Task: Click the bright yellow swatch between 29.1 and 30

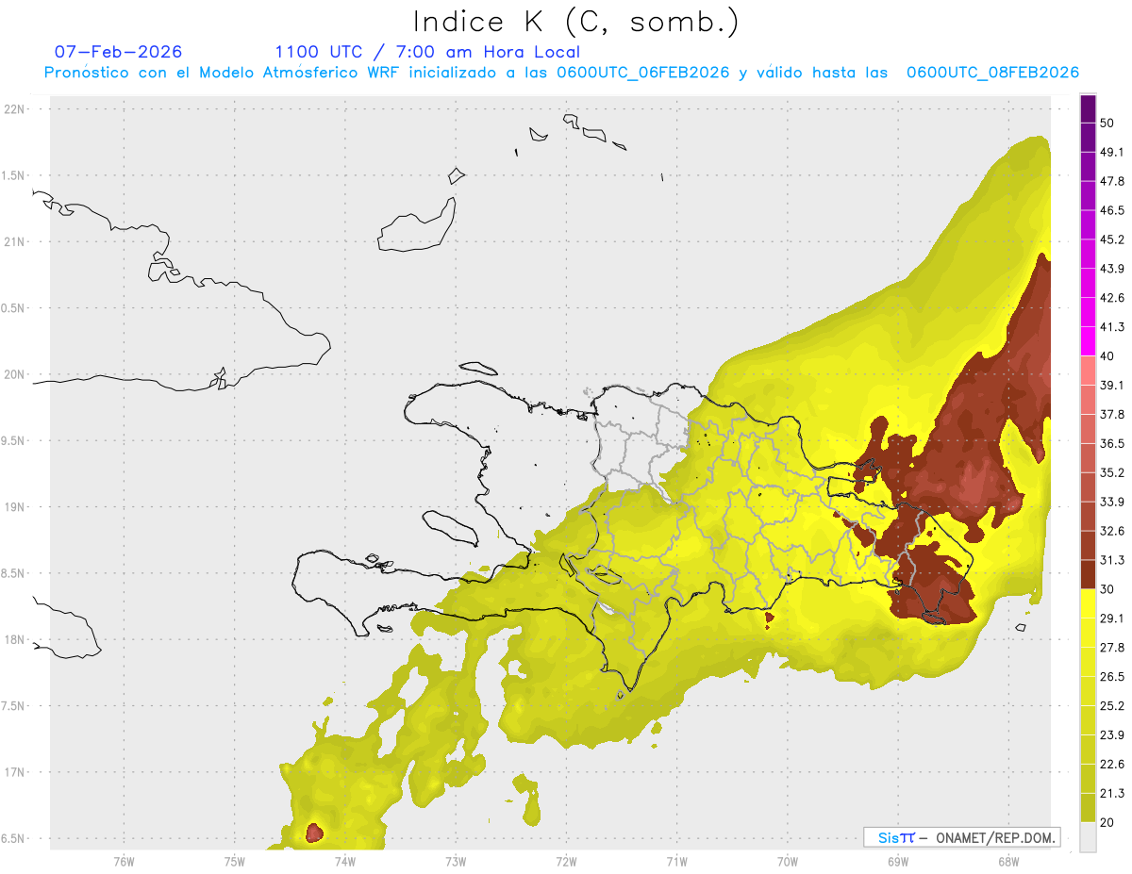Action: pyautogui.click(x=1089, y=603)
